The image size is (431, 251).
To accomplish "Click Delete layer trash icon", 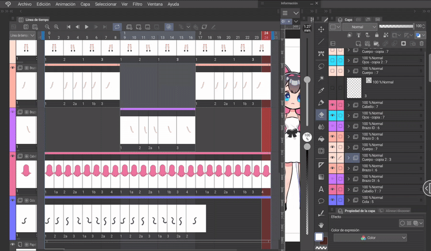I will pos(421,44).
